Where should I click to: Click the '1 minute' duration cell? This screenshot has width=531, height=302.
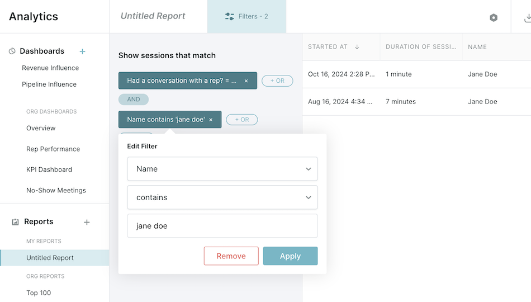point(399,74)
